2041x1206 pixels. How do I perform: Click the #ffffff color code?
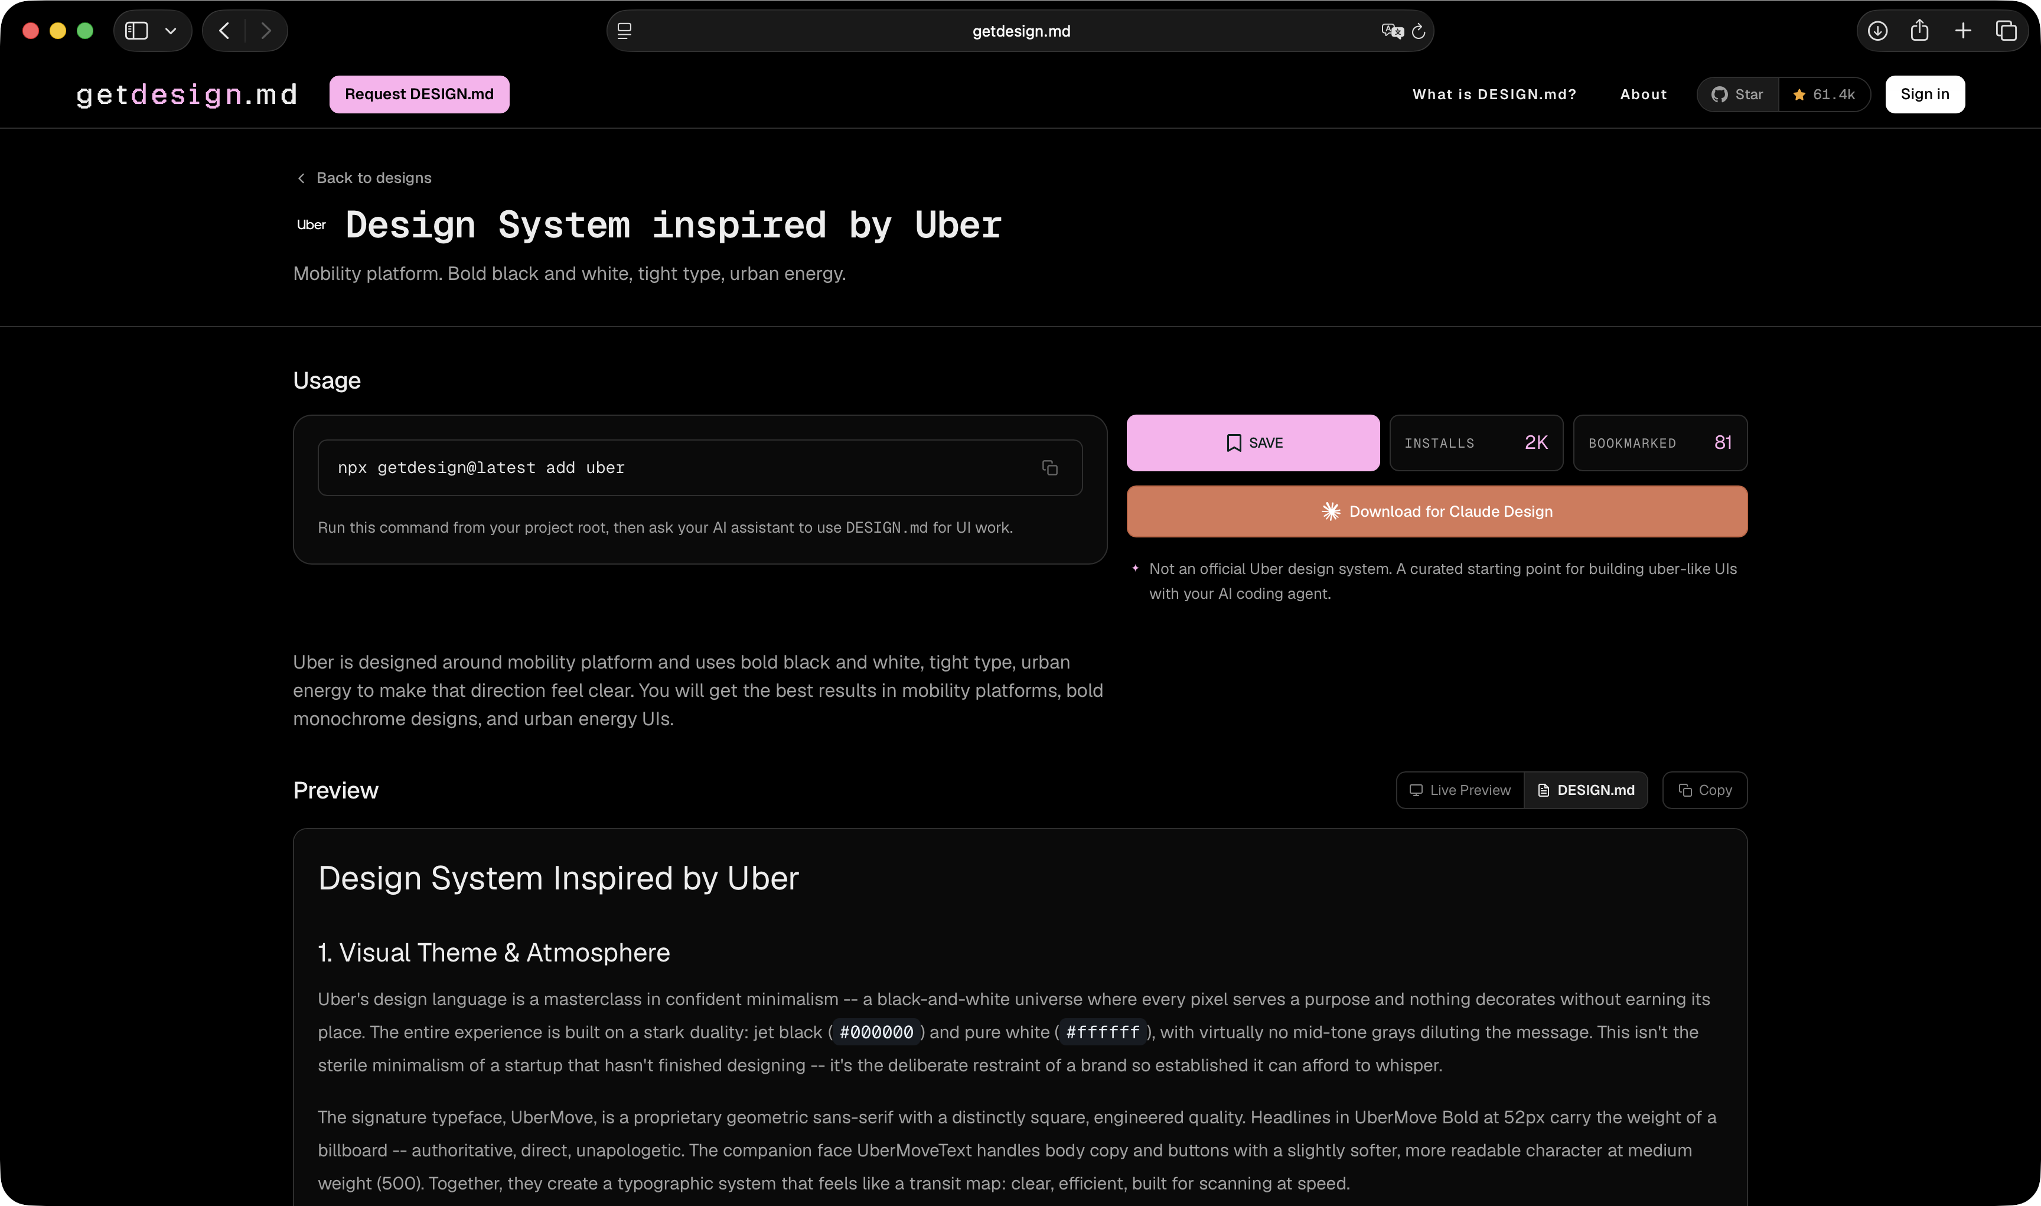tap(1103, 1032)
